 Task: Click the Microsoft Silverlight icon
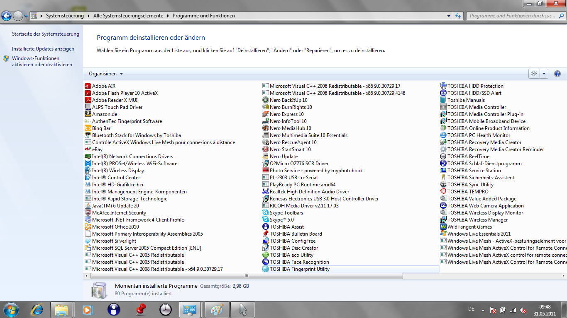coord(88,241)
